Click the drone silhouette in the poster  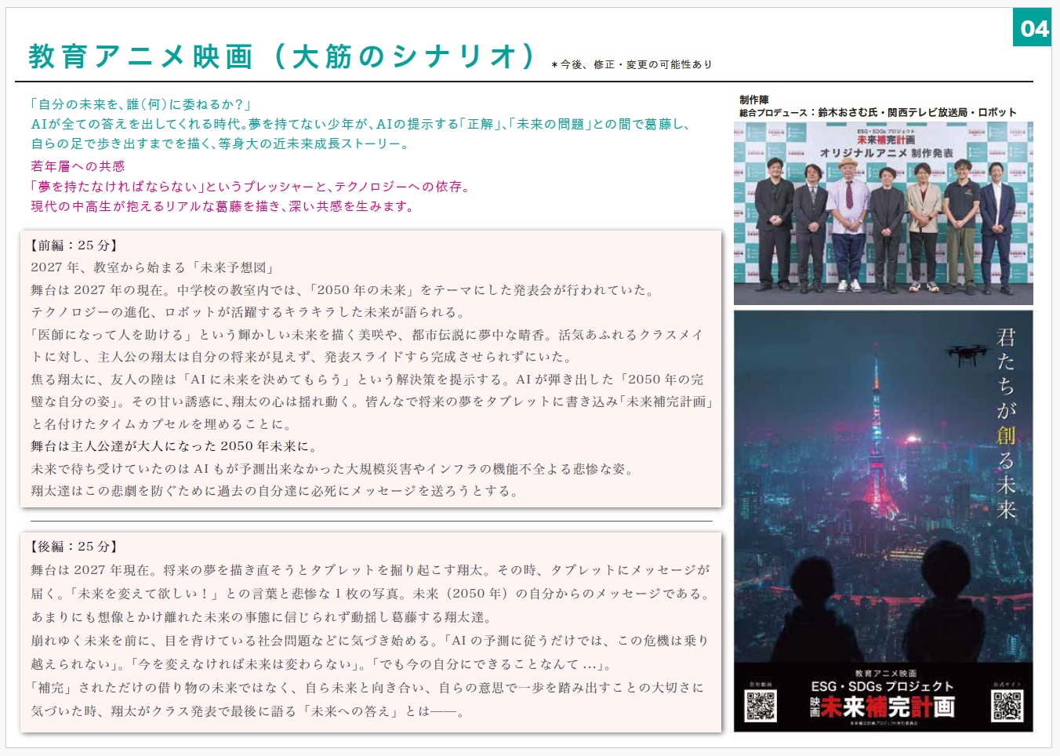966,354
